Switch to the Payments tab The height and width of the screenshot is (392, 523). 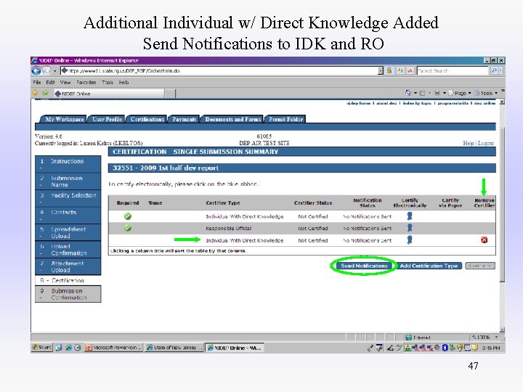[184, 119]
